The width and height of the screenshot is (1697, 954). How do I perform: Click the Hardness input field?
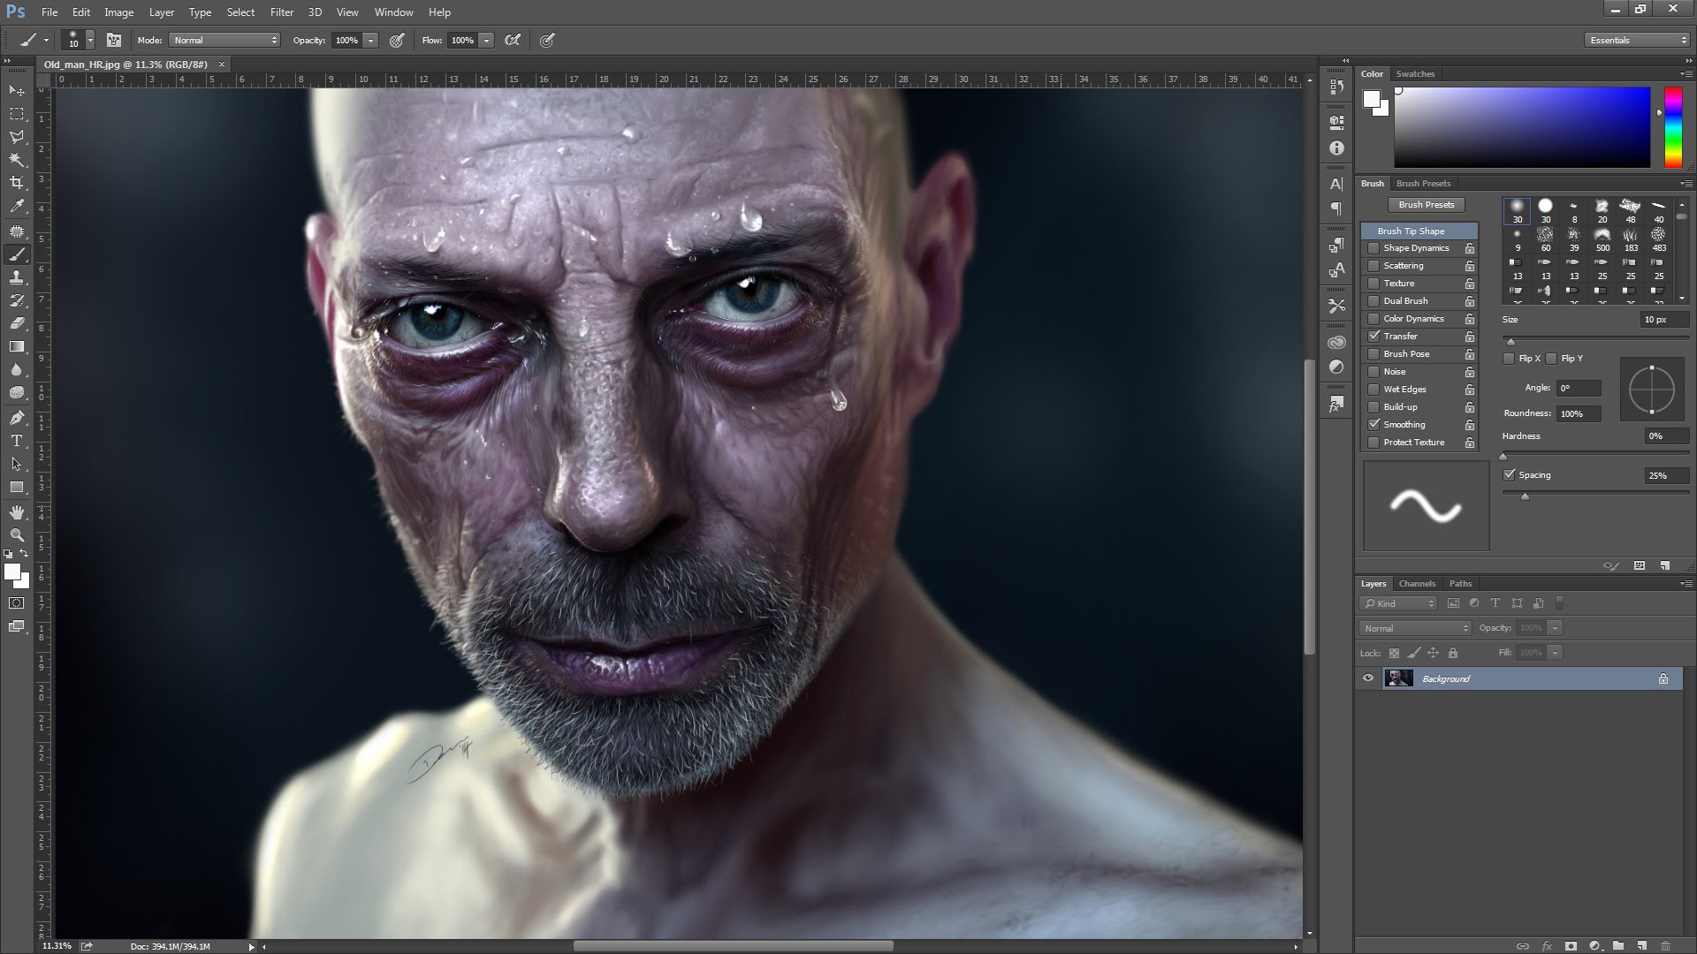click(1655, 435)
